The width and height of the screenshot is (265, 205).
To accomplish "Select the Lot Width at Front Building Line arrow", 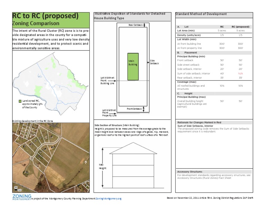I will [112, 81].
